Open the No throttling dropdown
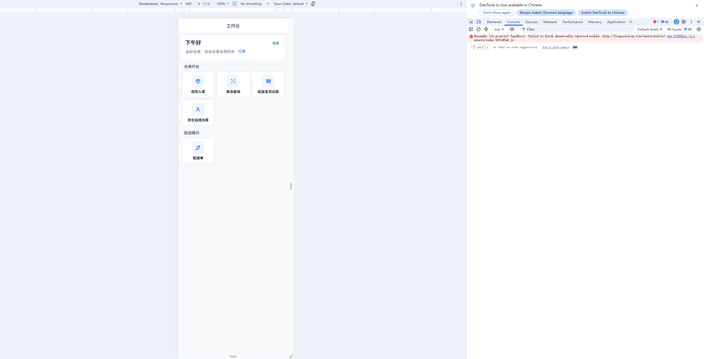 click(255, 4)
